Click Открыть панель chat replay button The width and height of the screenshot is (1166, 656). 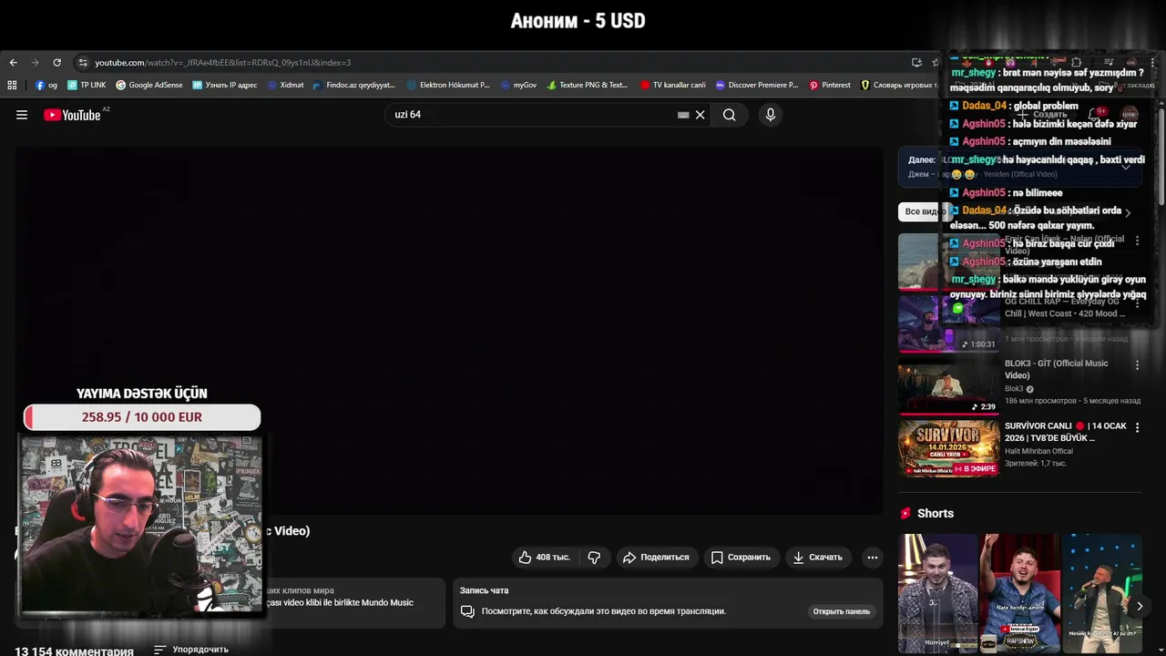pos(842,611)
